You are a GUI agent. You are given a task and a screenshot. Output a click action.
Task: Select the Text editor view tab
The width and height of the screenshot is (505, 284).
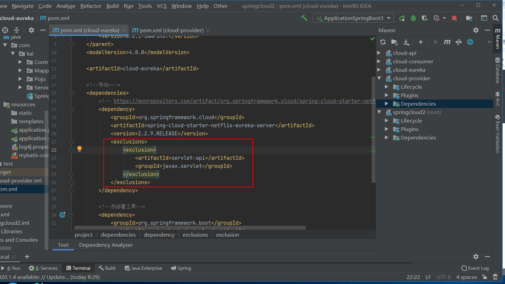point(63,245)
